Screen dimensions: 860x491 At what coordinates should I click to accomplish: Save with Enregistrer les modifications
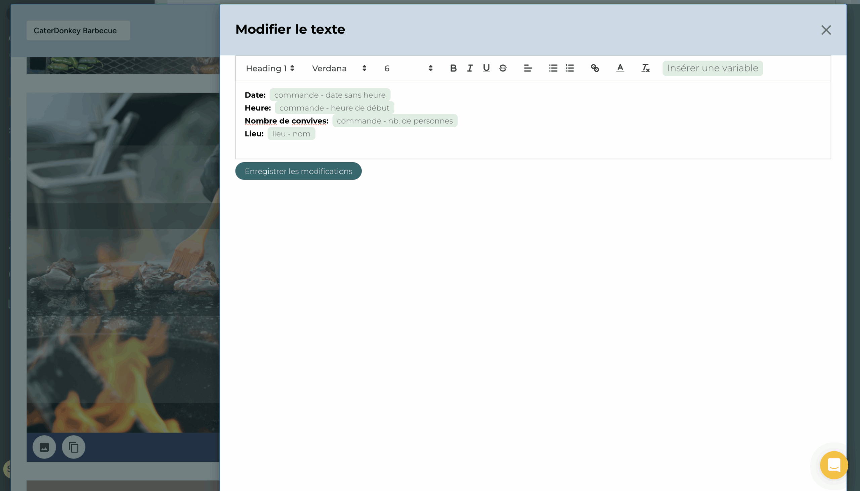(298, 171)
